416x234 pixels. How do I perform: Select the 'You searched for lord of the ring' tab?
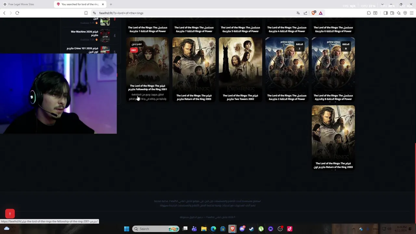pos(81,4)
